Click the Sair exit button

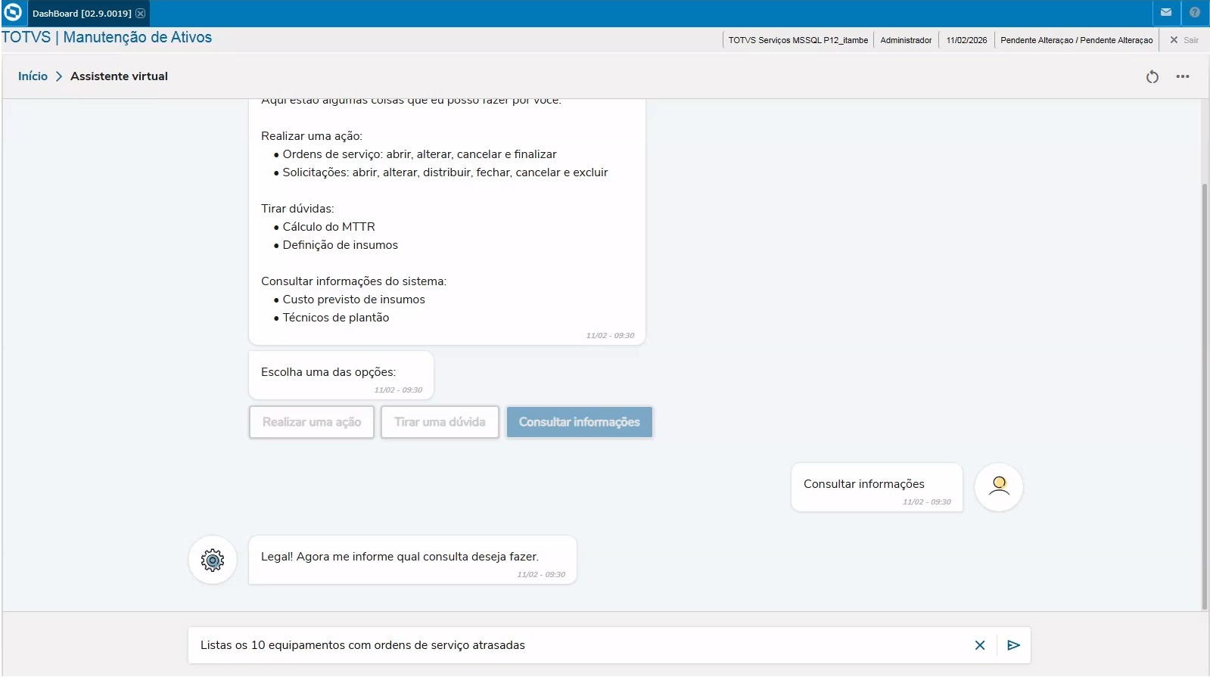point(1184,40)
